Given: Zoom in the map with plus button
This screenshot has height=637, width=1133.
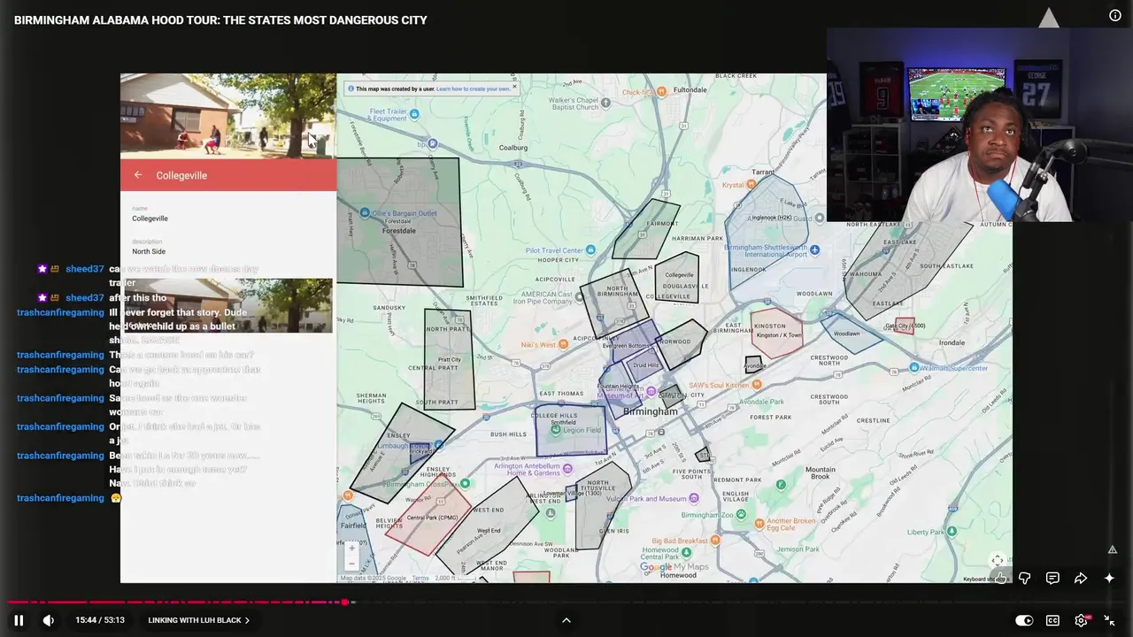Looking at the screenshot, I should pyautogui.click(x=351, y=549).
